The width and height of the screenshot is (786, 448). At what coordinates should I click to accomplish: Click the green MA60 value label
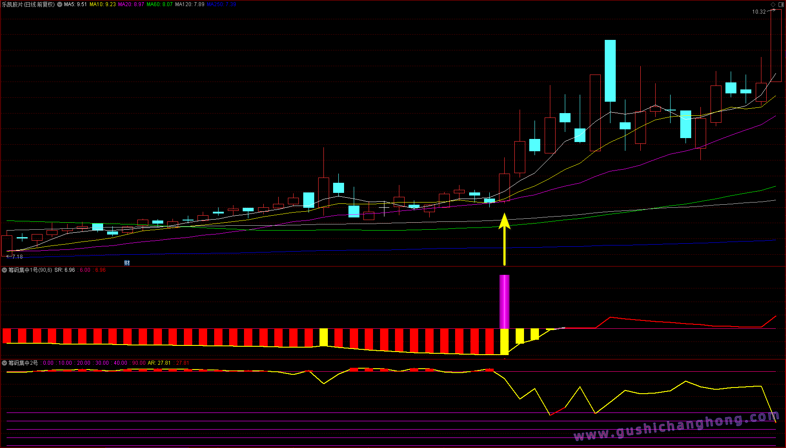159,4
